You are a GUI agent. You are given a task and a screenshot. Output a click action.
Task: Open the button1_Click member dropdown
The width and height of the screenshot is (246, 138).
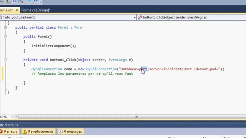tap(191, 17)
